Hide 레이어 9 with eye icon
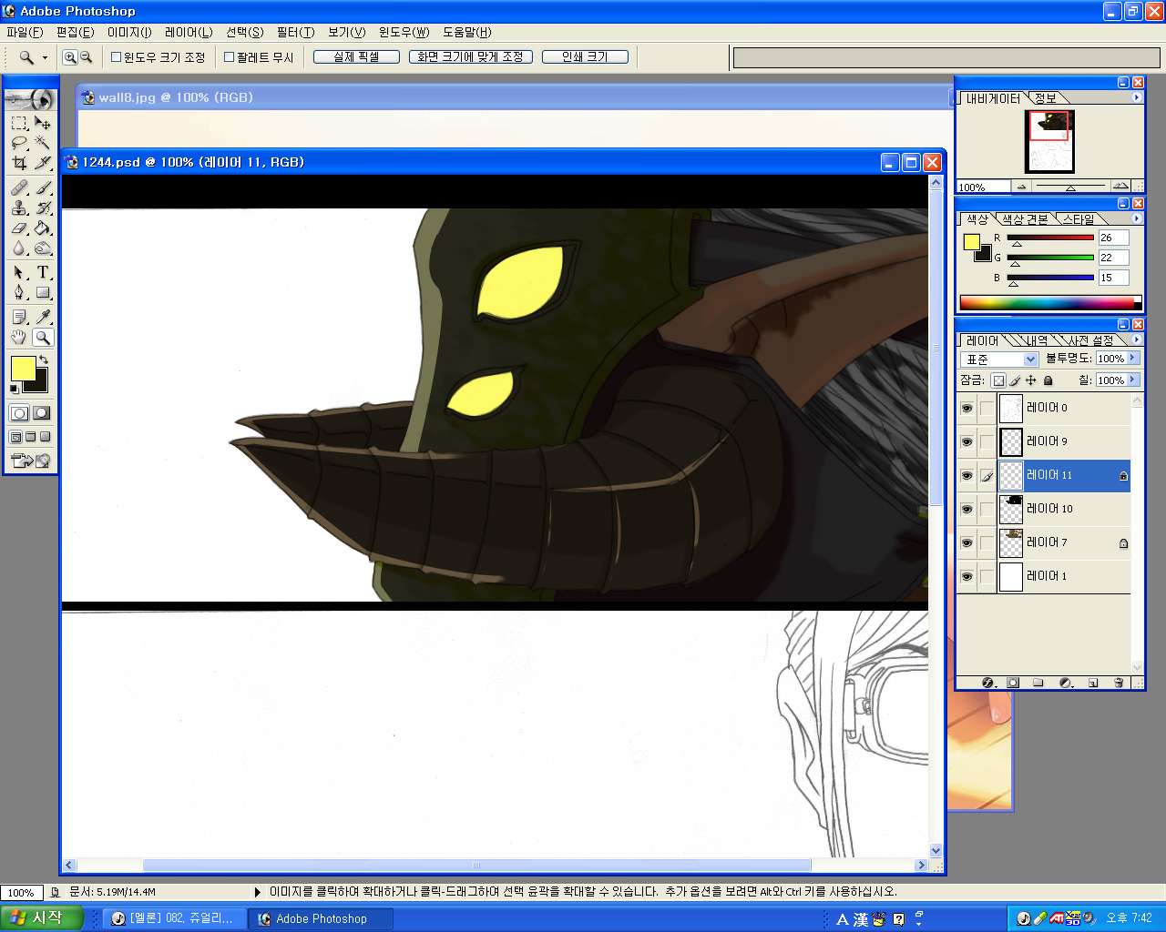This screenshot has height=932, width=1166. (x=967, y=441)
